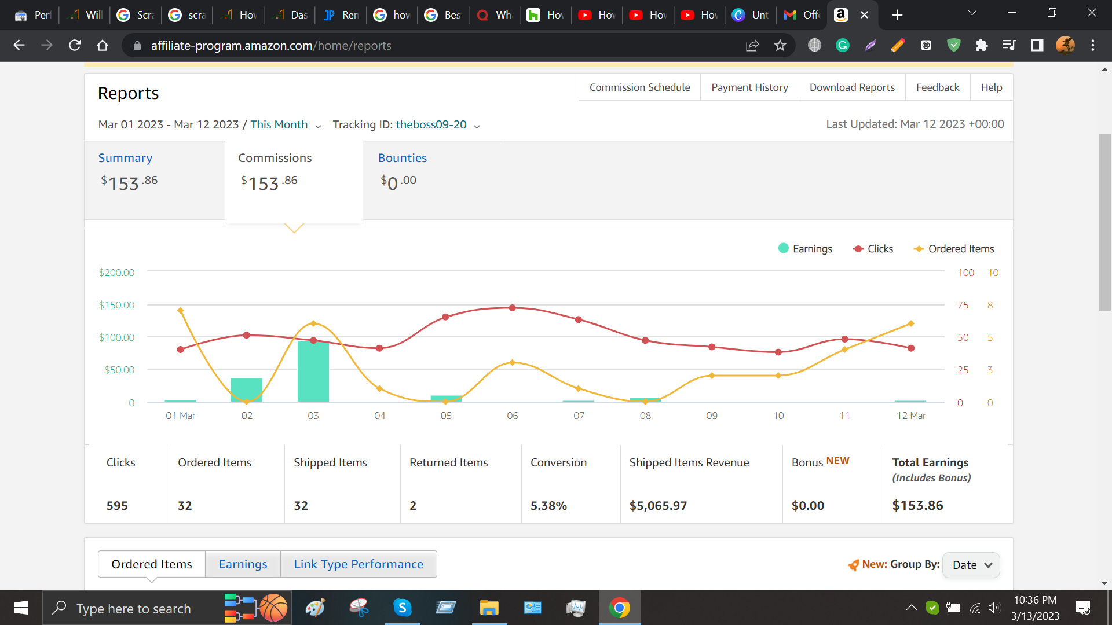Open Payment History
Image resolution: width=1112 pixels, height=625 pixels.
tap(749, 87)
